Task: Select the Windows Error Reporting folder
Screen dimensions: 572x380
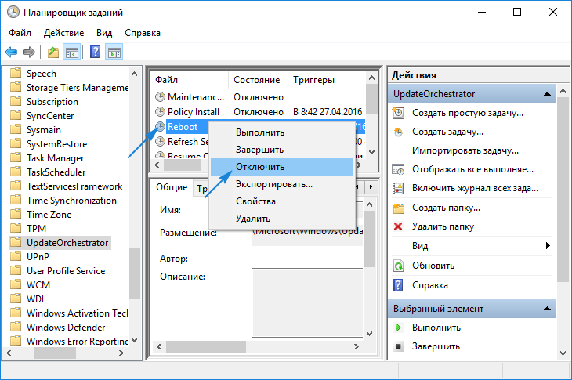Action: pos(78,341)
